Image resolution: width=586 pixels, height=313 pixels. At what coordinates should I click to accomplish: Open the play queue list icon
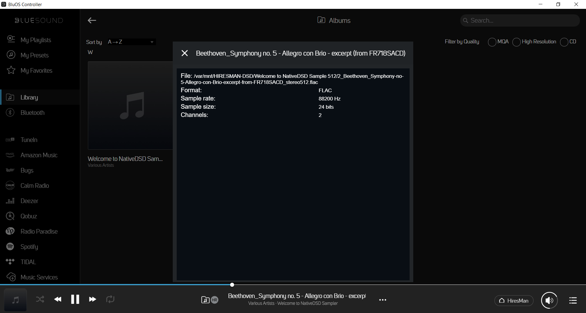[573, 300]
